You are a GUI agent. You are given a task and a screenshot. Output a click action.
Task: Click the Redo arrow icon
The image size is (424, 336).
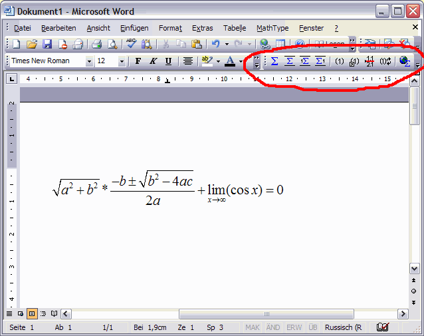pyautogui.click(x=238, y=44)
